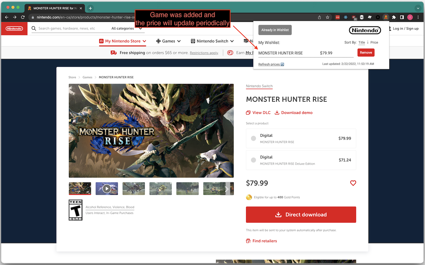
Task: Open the LastPass extension icon
Action: coord(338,17)
